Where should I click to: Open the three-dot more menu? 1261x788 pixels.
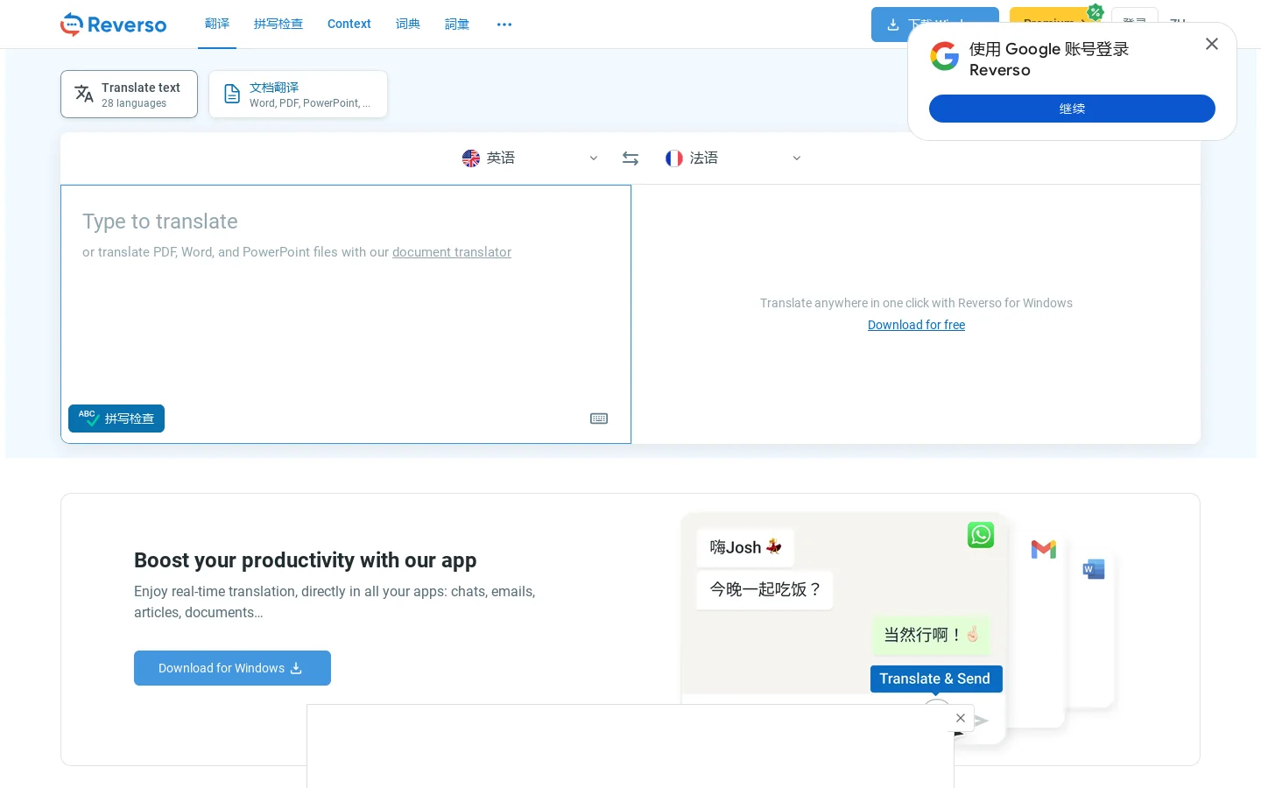504,25
